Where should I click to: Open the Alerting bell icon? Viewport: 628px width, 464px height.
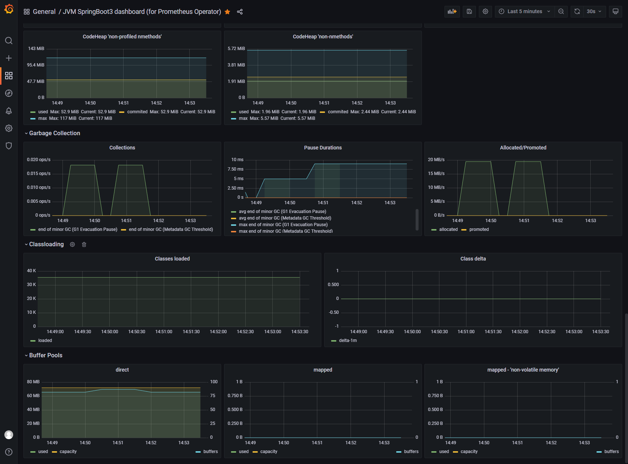pyautogui.click(x=9, y=111)
